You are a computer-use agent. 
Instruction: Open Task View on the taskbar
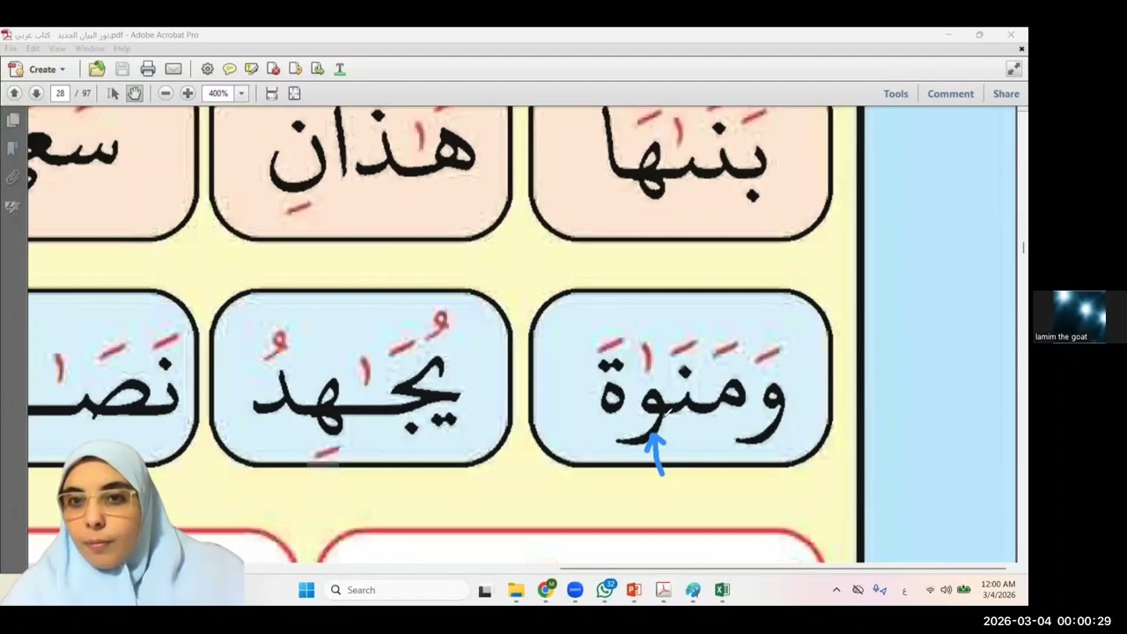coord(484,590)
